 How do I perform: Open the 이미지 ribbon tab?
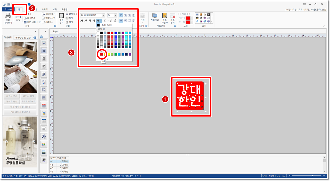click(45, 9)
